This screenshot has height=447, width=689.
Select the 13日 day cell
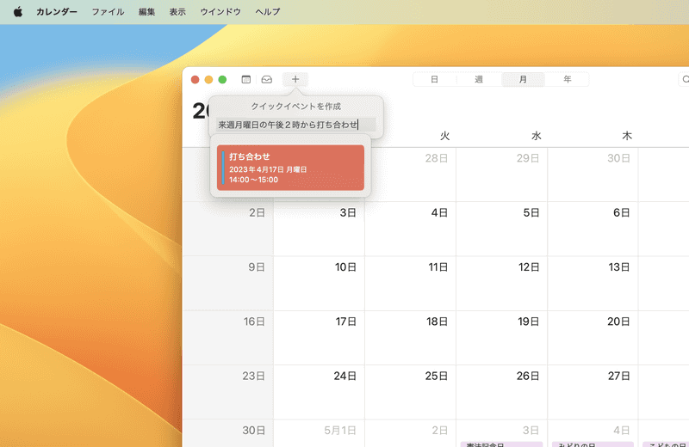click(593, 284)
